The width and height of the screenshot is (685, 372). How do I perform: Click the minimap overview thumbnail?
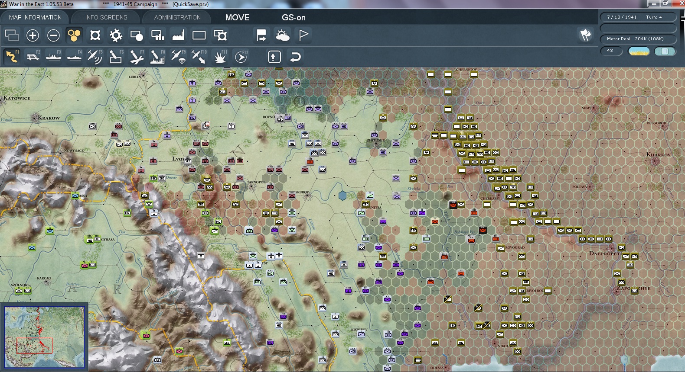point(44,337)
